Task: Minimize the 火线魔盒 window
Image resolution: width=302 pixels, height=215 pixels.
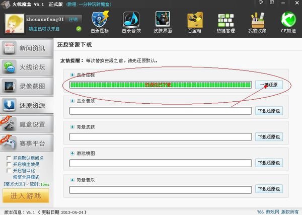Action: tap(283, 3)
